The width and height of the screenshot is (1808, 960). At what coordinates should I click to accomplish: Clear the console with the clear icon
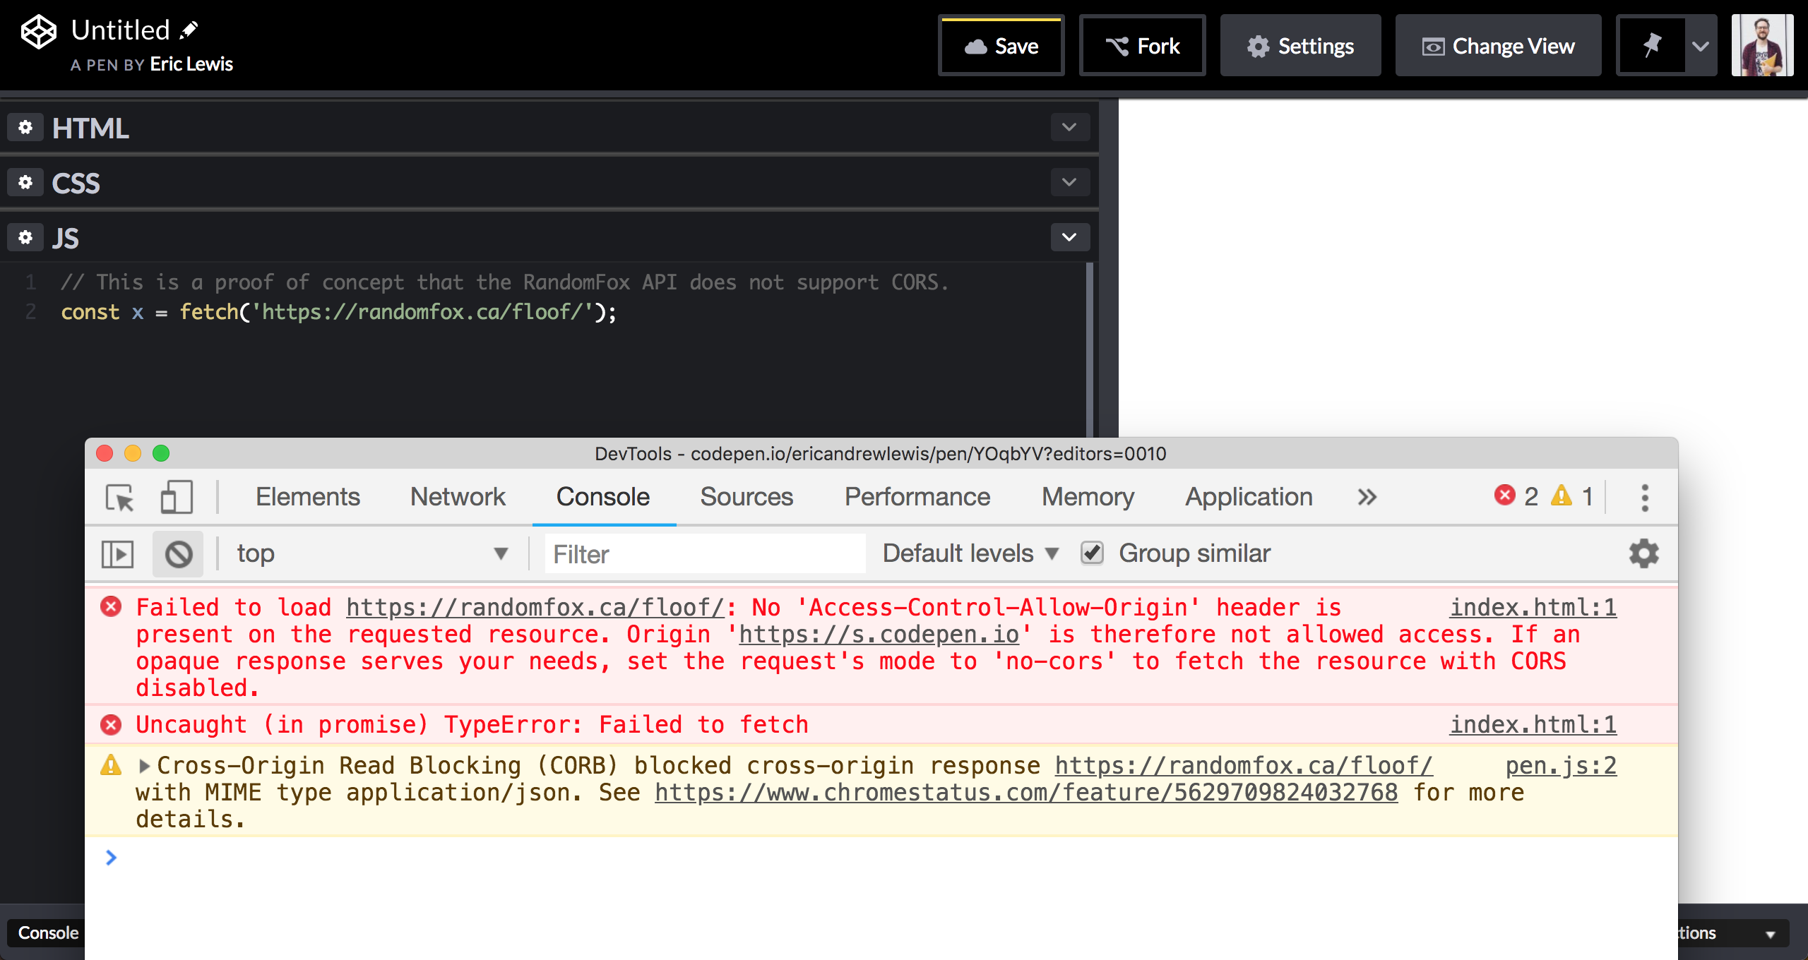[x=177, y=553]
